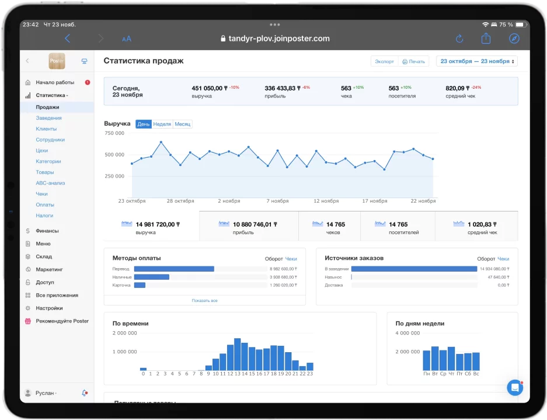Click the Экспорт button
547x420 pixels.
384,61
